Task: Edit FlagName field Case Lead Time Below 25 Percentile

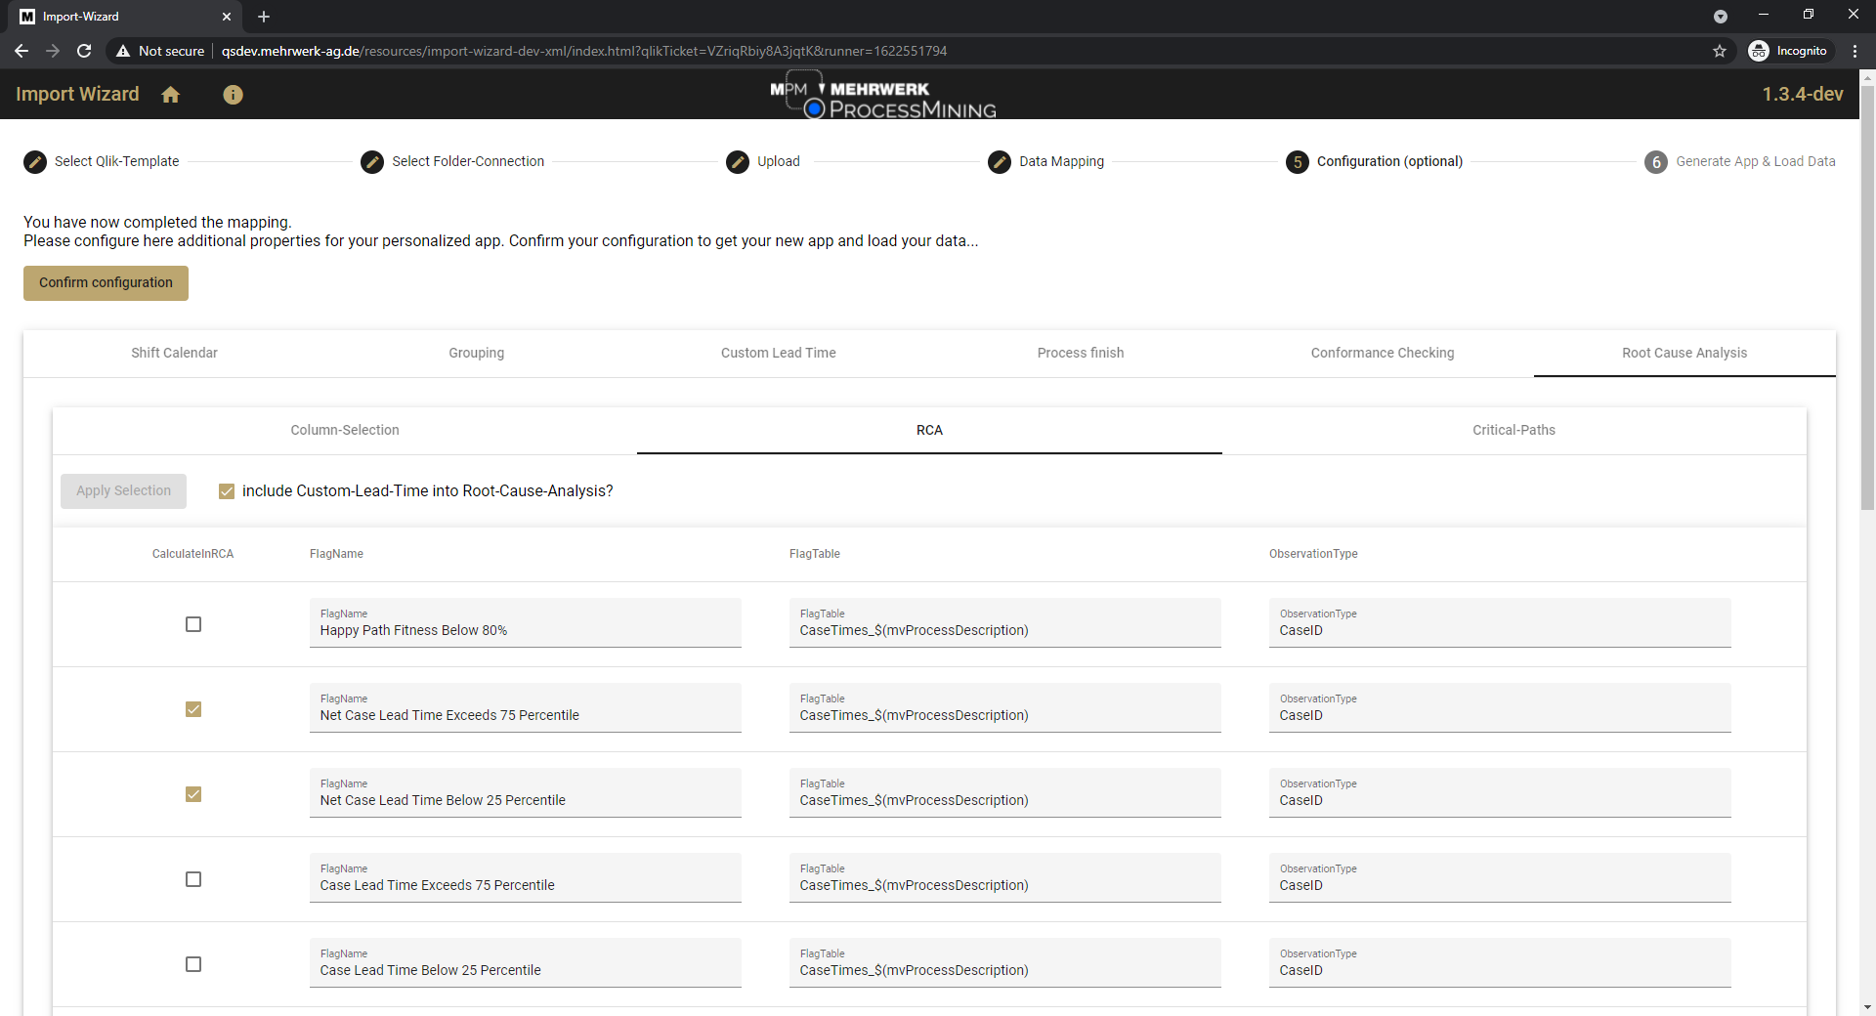Action: pyautogui.click(x=525, y=962)
